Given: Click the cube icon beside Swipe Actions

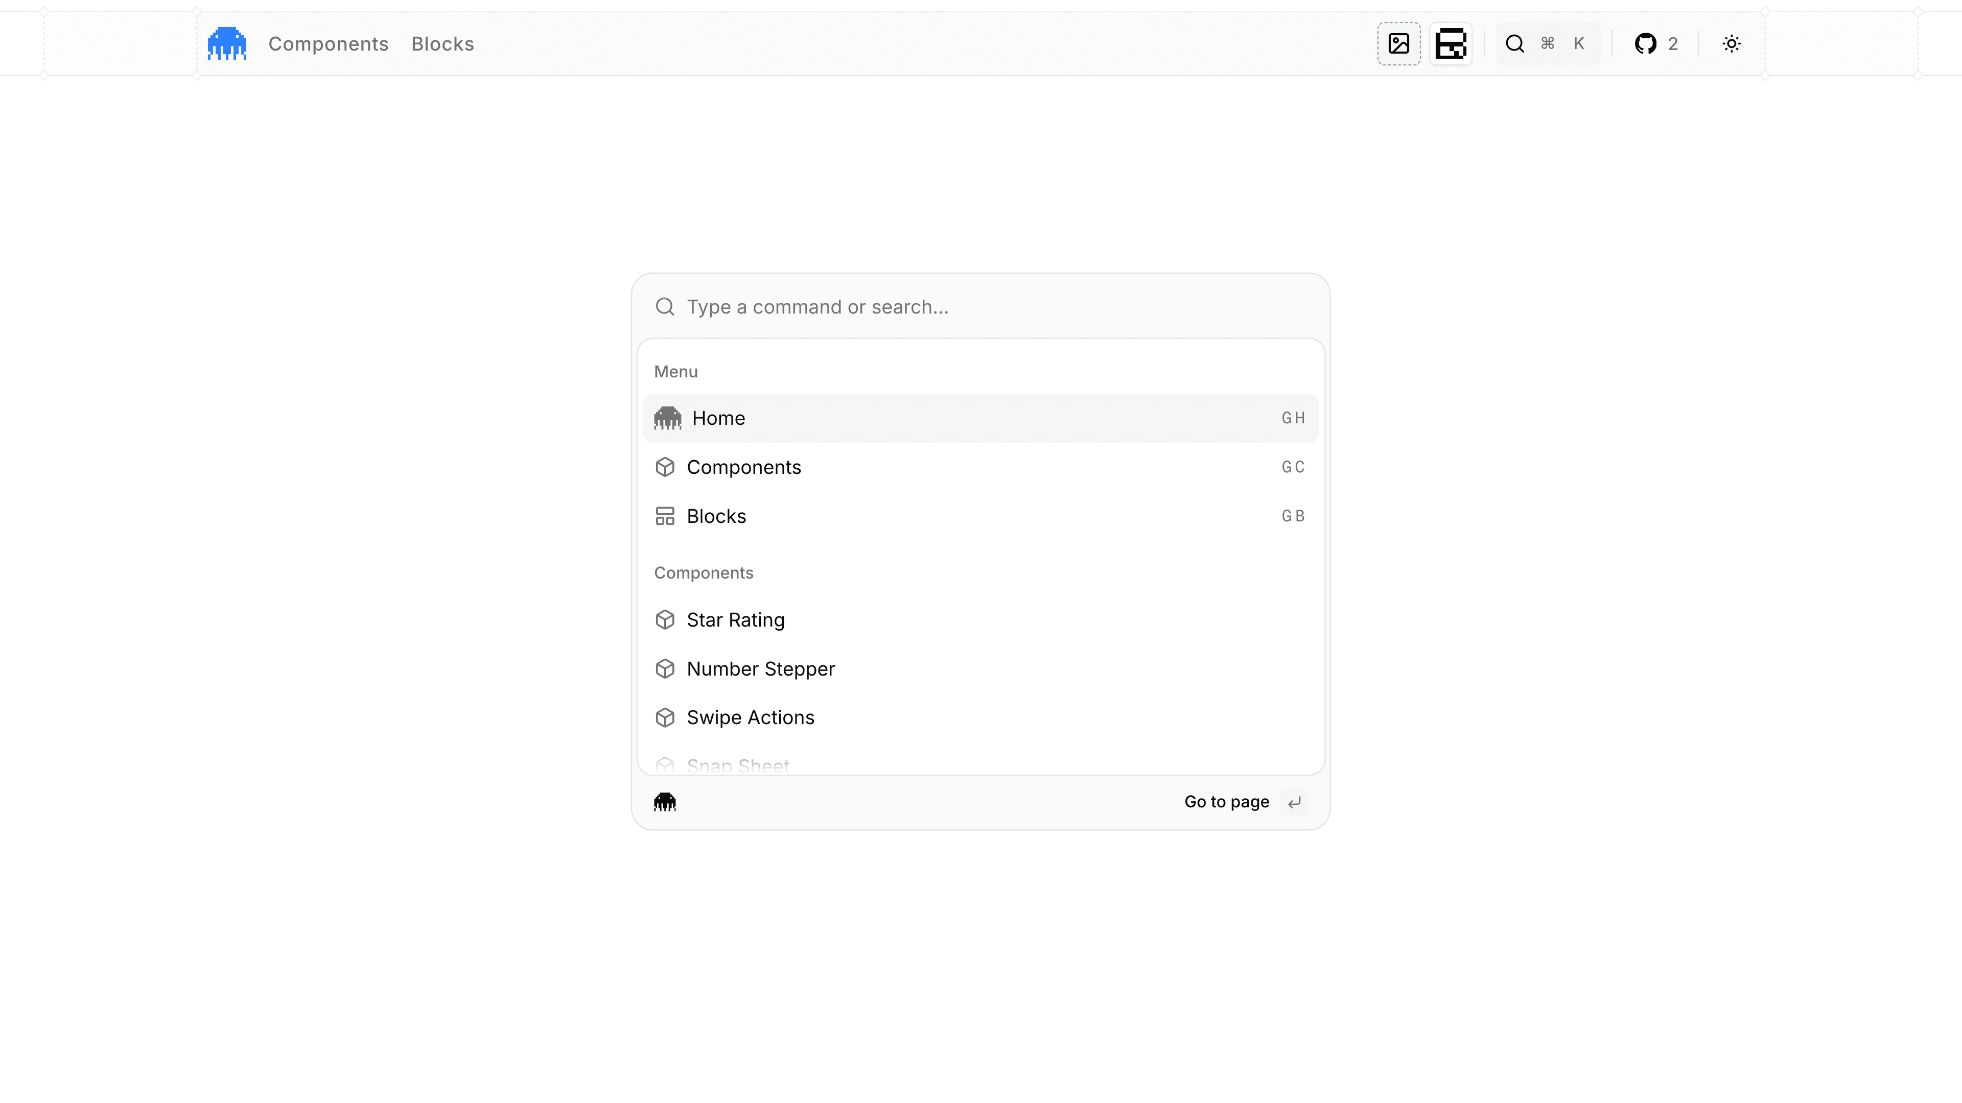Looking at the screenshot, I should (665, 717).
